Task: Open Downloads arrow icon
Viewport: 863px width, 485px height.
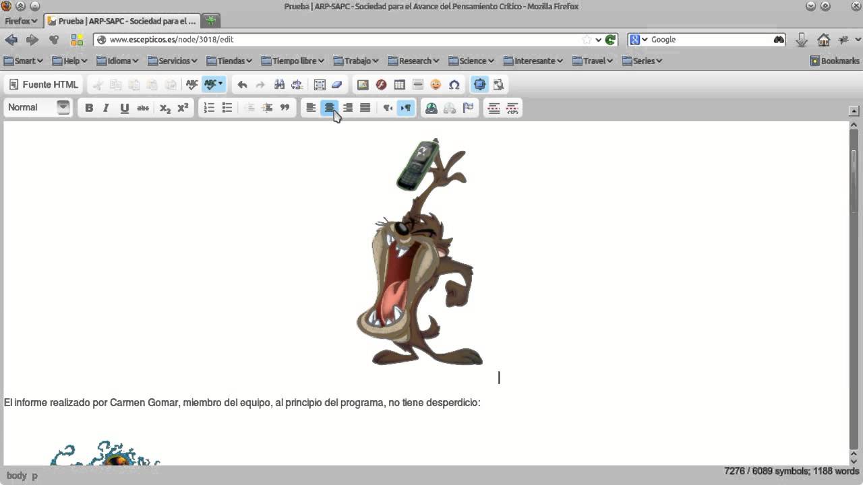Action: [801, 40]
